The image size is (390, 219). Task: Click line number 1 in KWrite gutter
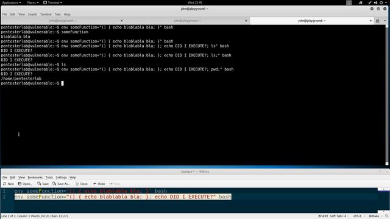pyautogui.click(x=4, y=191)
